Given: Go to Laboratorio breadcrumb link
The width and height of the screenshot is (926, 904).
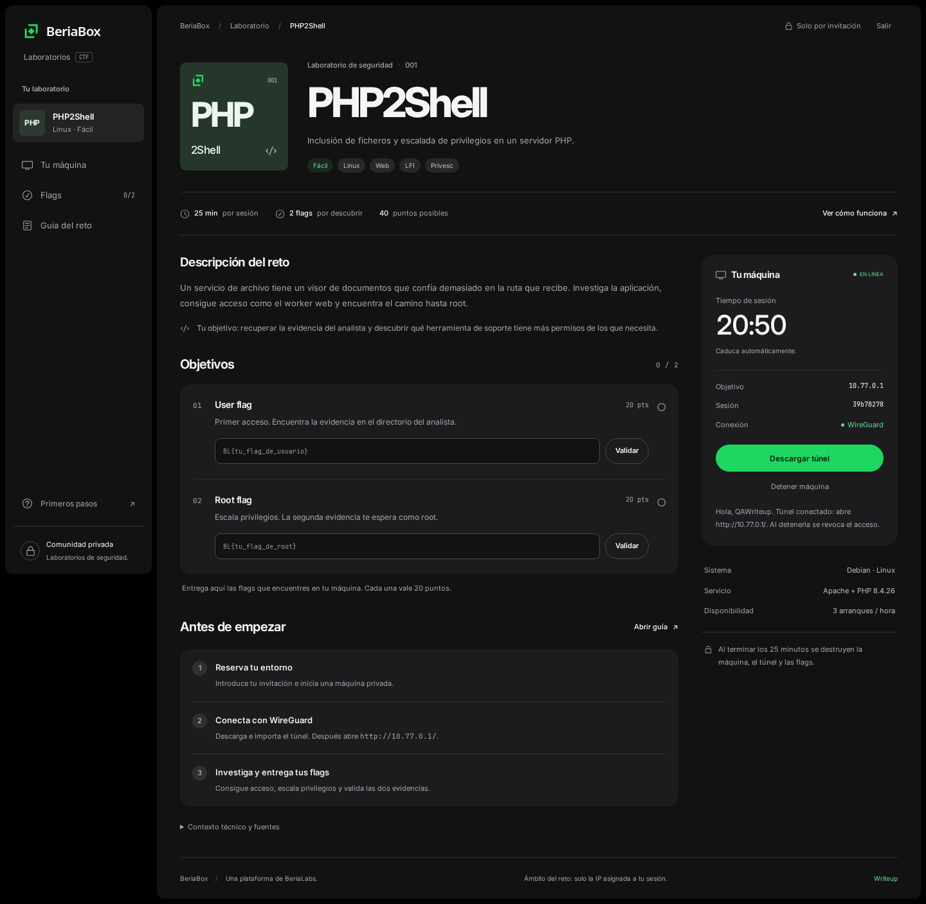Looking at the screenshot, I should (x=250, y=26).
